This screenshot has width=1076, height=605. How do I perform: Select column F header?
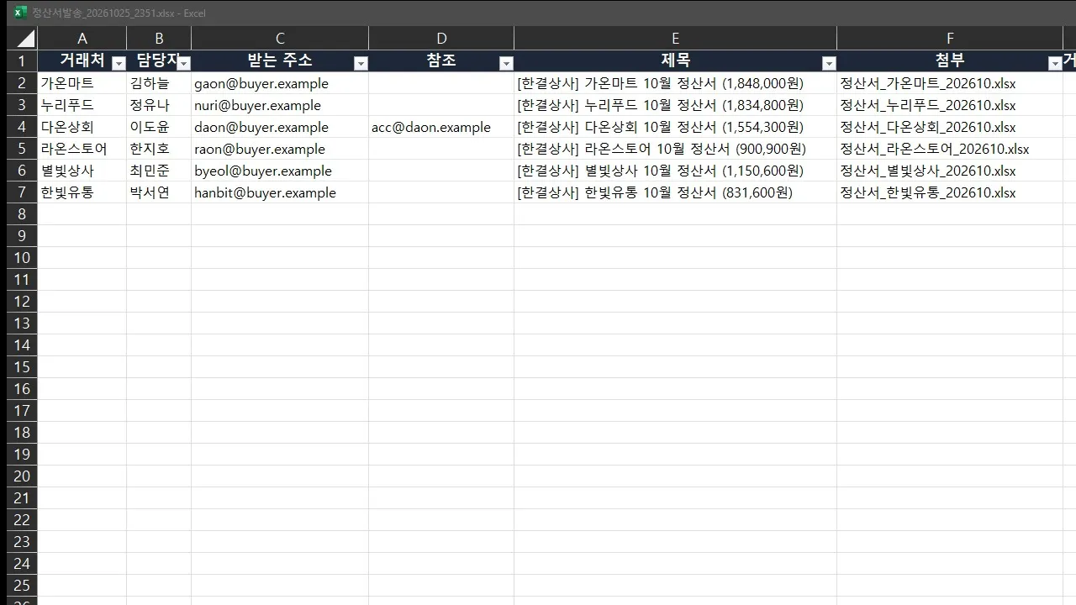(950, 39)
